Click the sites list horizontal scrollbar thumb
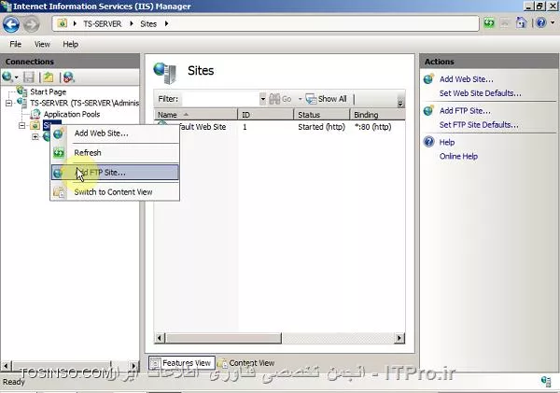This screenshot has width=560, height=393. (x=224, y=338)
